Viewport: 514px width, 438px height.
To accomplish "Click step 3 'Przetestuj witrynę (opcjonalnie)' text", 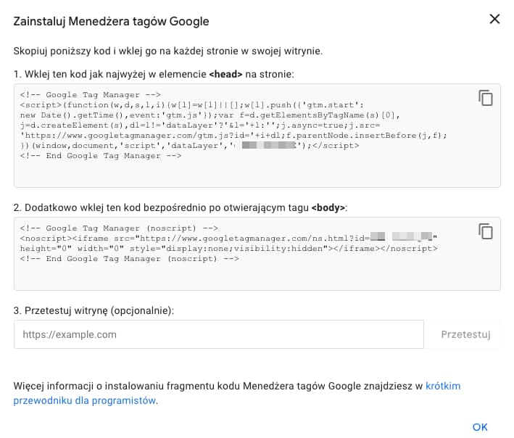I will pyautogui.click(x=94, y=310).
